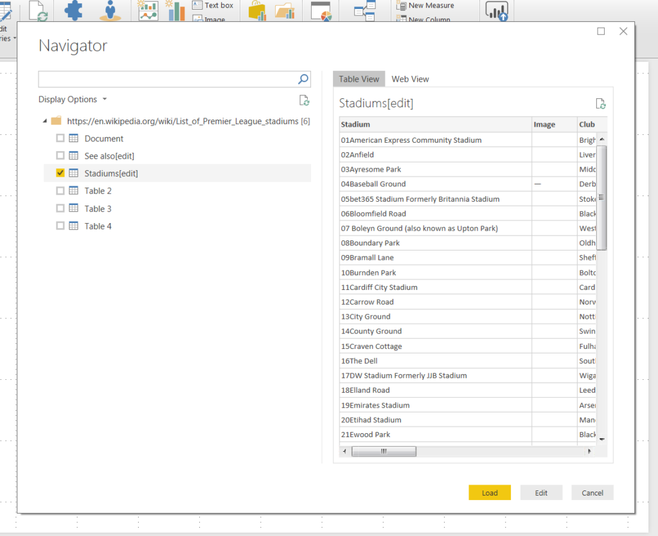Switch to the Web View tab
The width and height of the screenshot is (658, 536).
[x=410, y=79]
